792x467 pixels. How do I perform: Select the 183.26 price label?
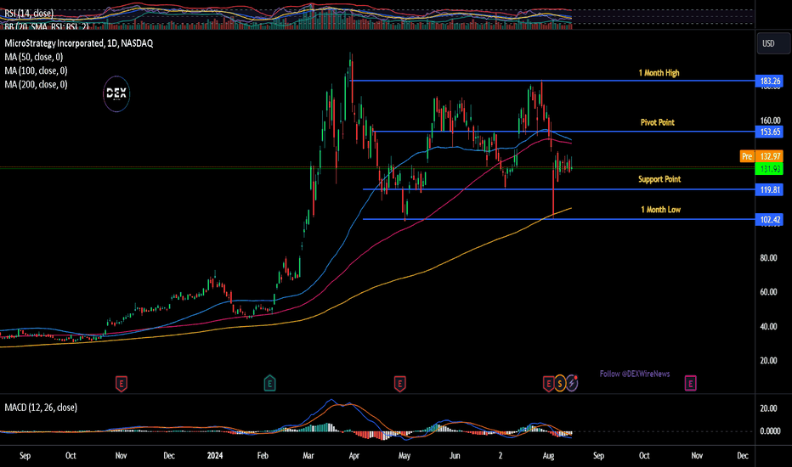pos(769,81)
